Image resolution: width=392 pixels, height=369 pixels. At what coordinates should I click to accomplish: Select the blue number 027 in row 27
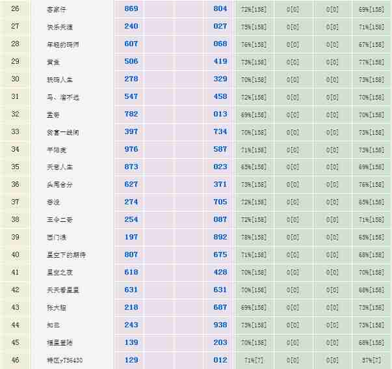click(x=220, y=27)
